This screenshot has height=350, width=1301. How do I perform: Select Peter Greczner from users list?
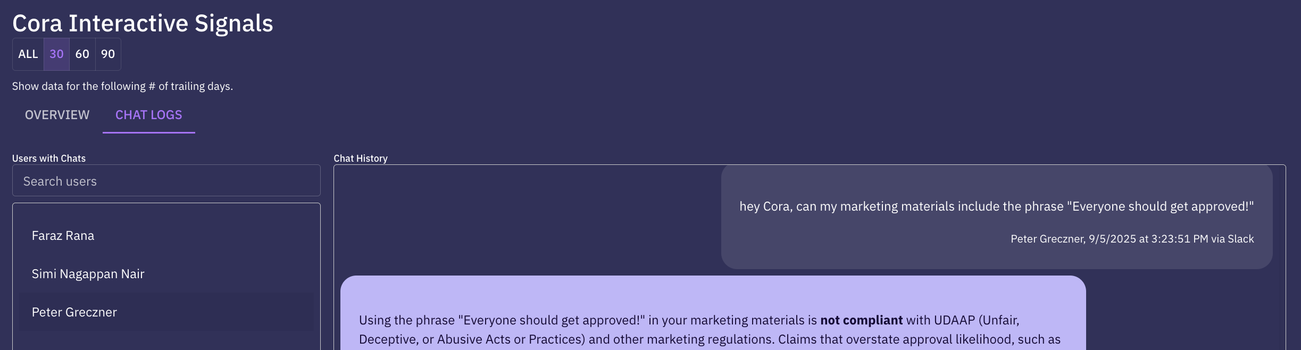click(74, 312)
